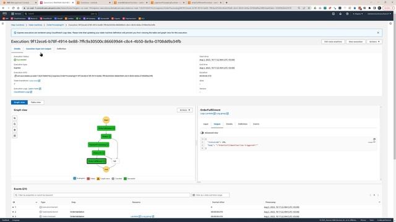Screen dimensions: 396x222
Task: Open the Details tab of execution
Action: coord(17,49)
